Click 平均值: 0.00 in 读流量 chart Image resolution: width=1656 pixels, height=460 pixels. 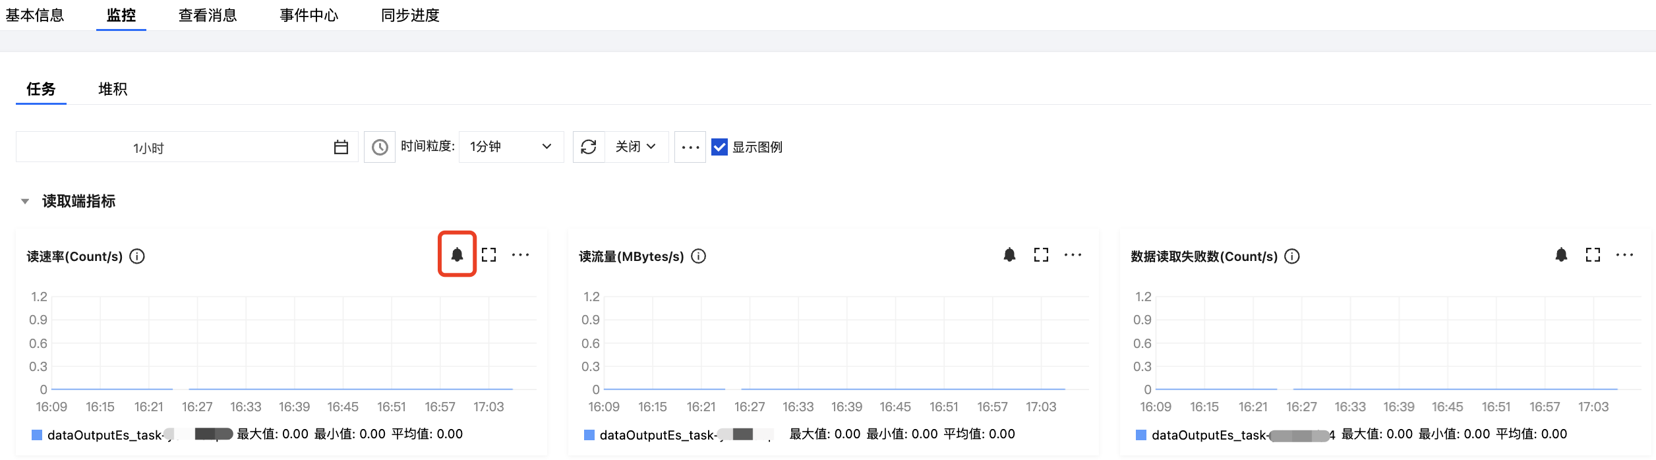[980, 434]
